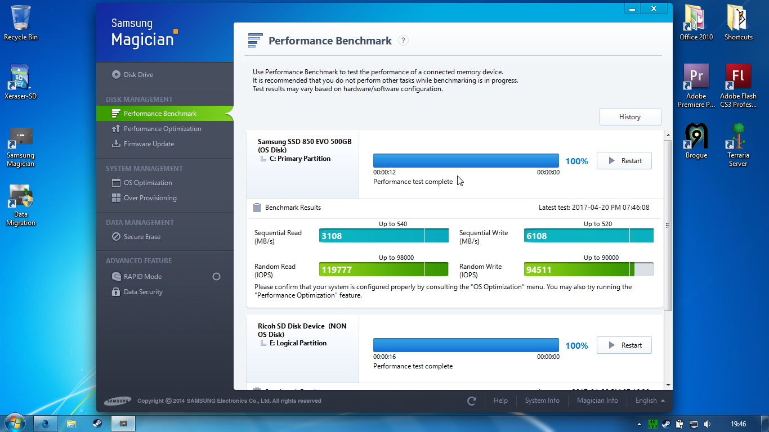Open the Data Migration desktop shortcut
769x432 pixels.
pos(21,206)
